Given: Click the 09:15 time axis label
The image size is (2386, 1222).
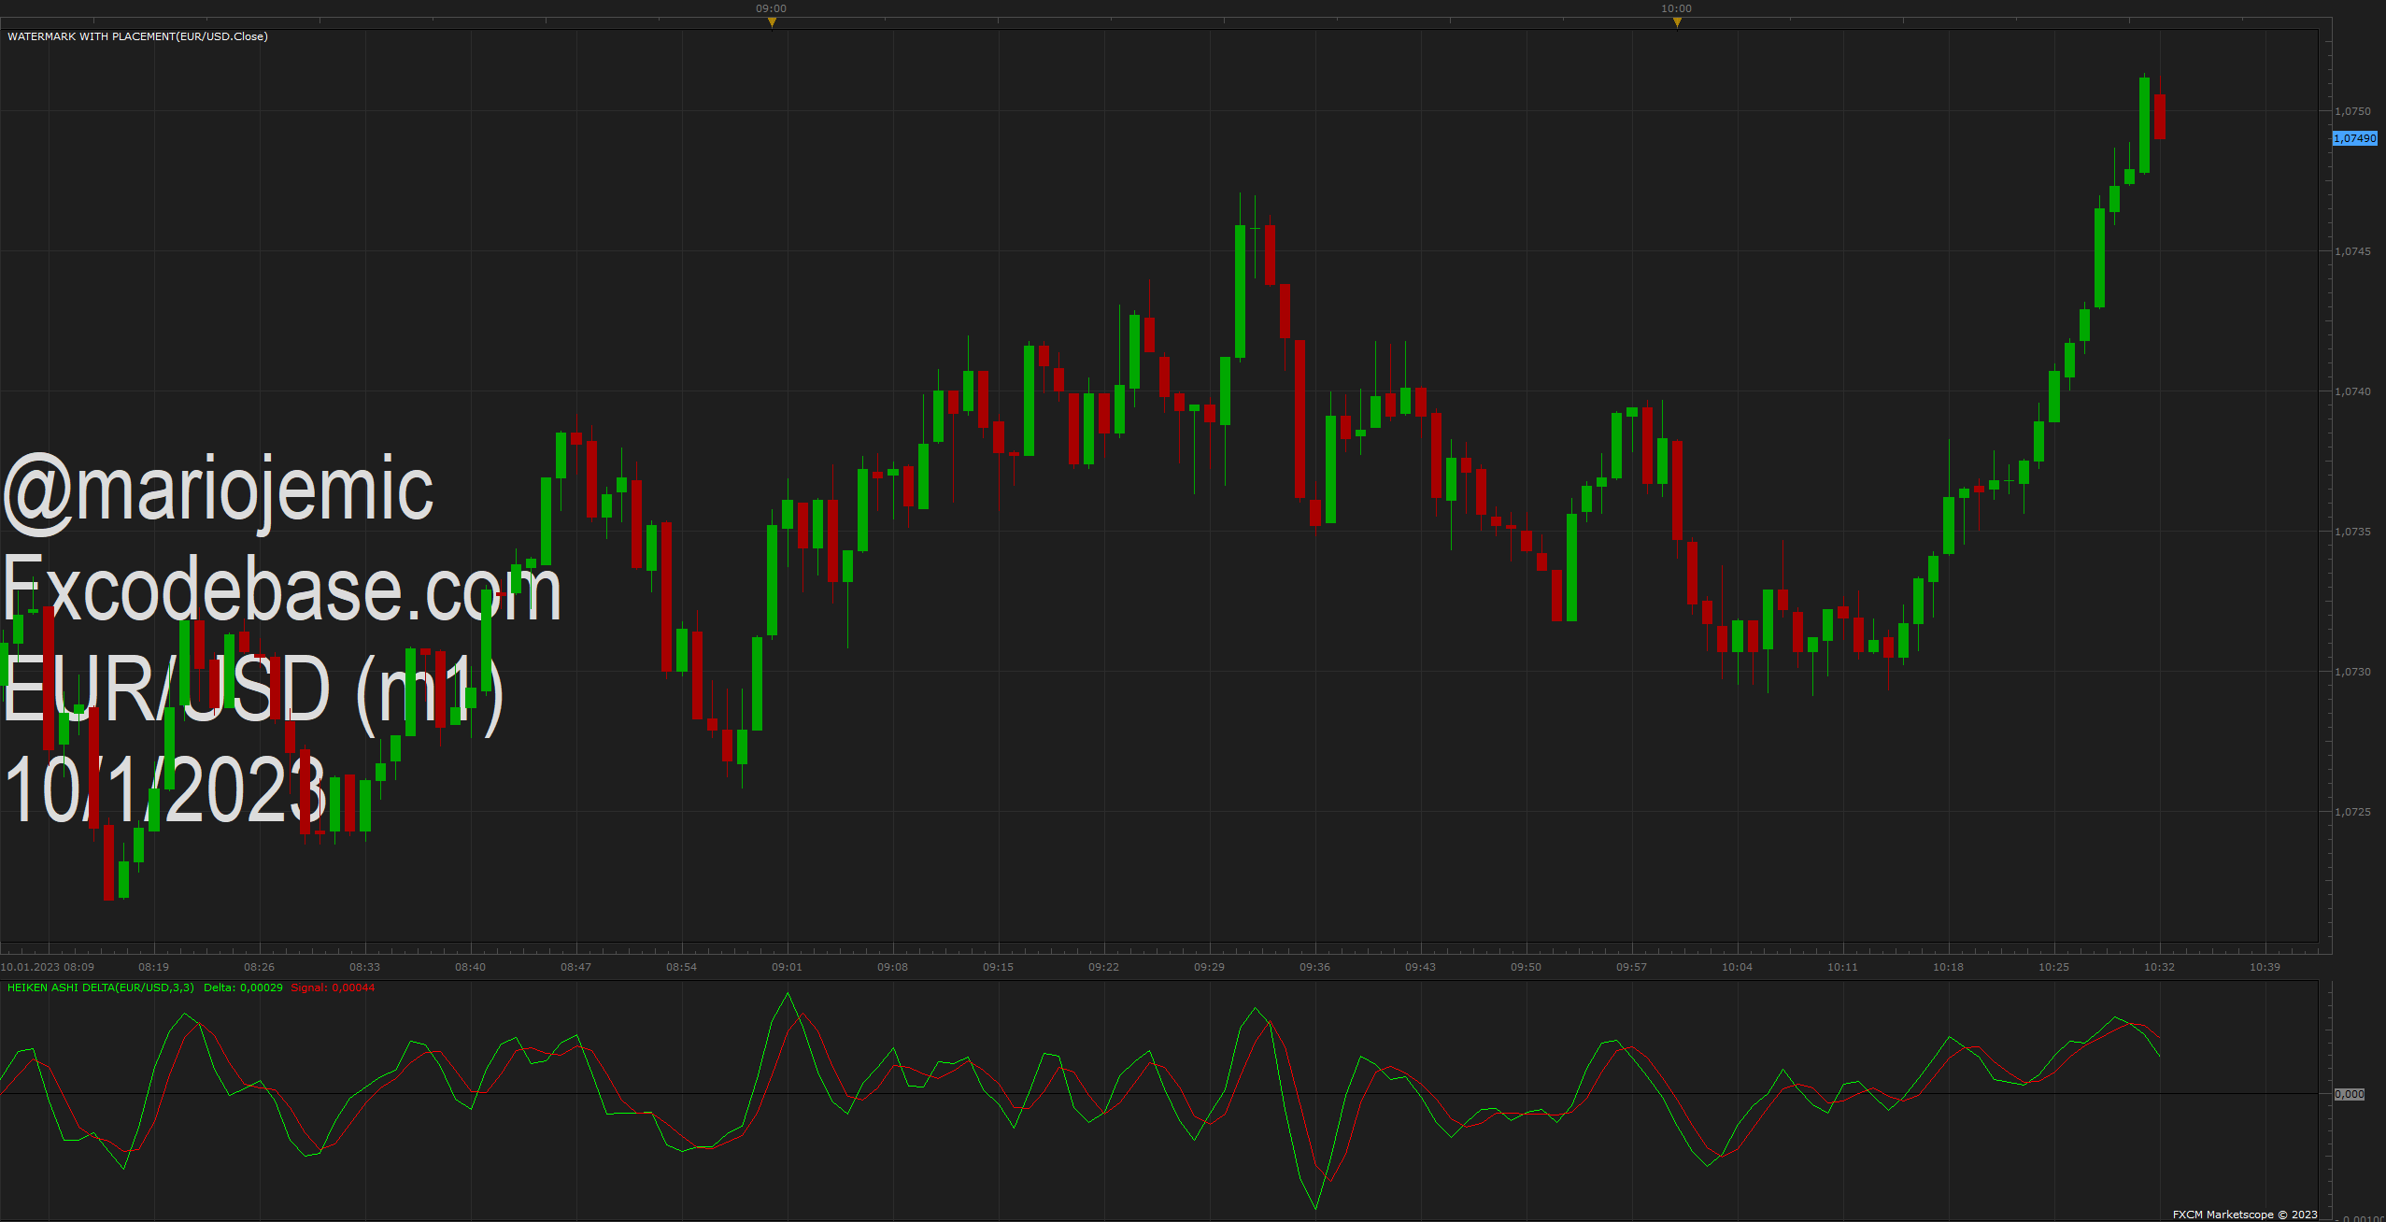Looking at the screenshot, I should [x=998, y=967].
